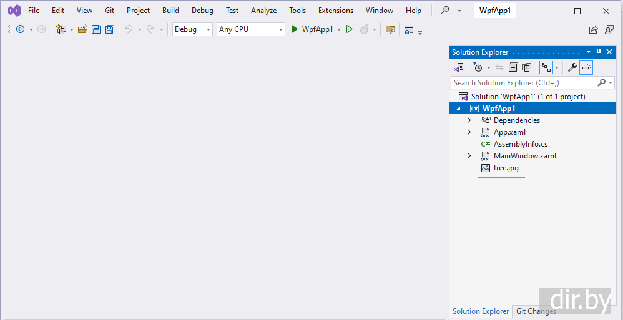The height and width of the screenshot is (320, 623).
Task: Open the Build menu
Action: [170, 11]
